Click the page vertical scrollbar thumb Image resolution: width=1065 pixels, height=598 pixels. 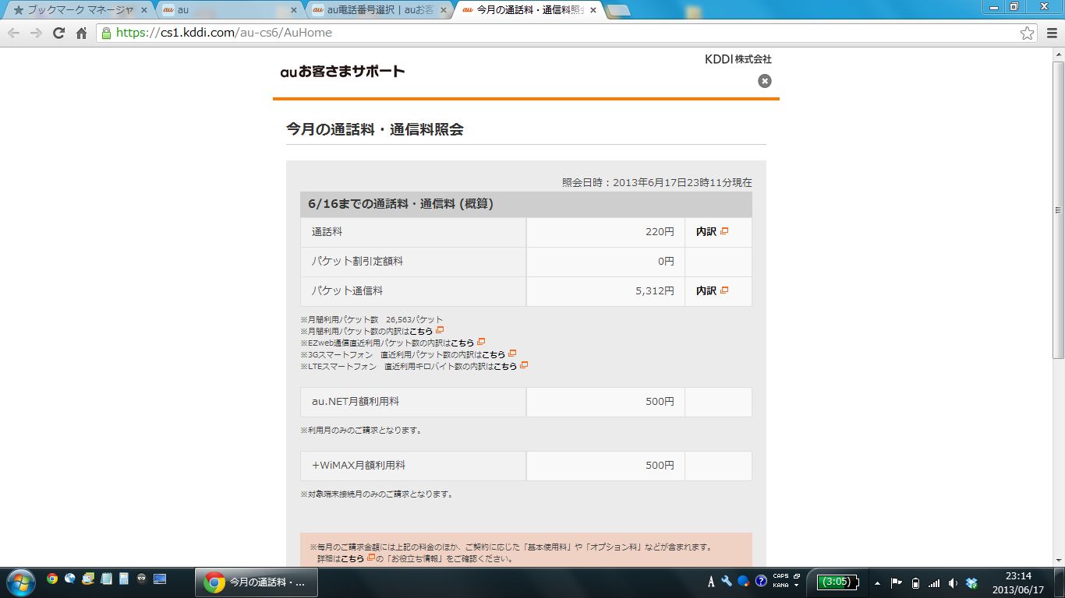[x=1058, y=210]
